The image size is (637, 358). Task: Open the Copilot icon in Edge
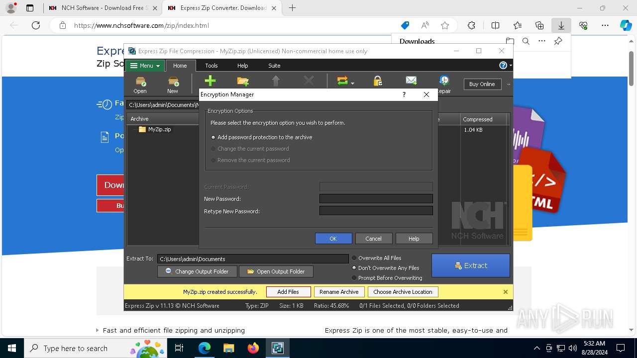[x=626, y=25]
